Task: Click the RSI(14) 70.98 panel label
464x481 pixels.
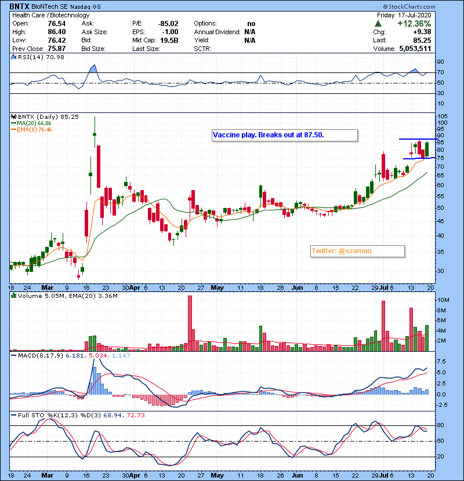Action: pos(41,57)
